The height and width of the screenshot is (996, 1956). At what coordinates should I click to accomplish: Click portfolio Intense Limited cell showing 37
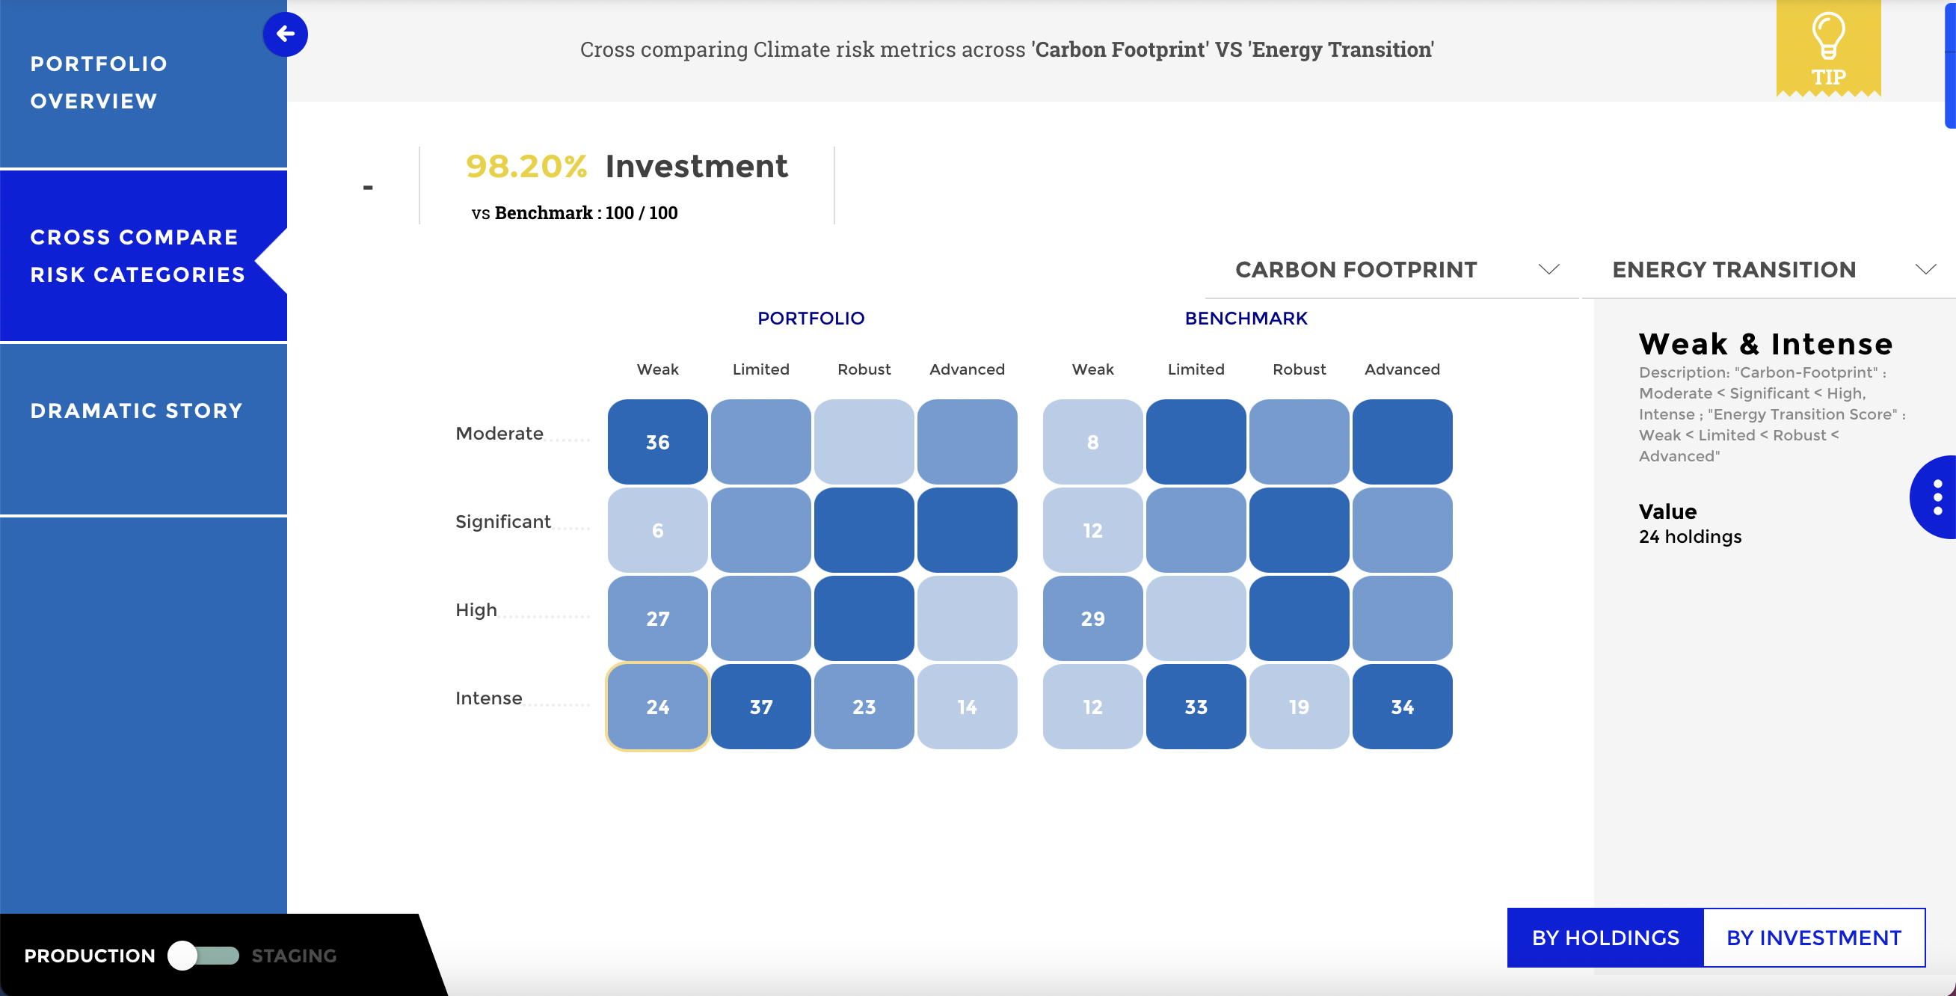[x=761, y=707]
